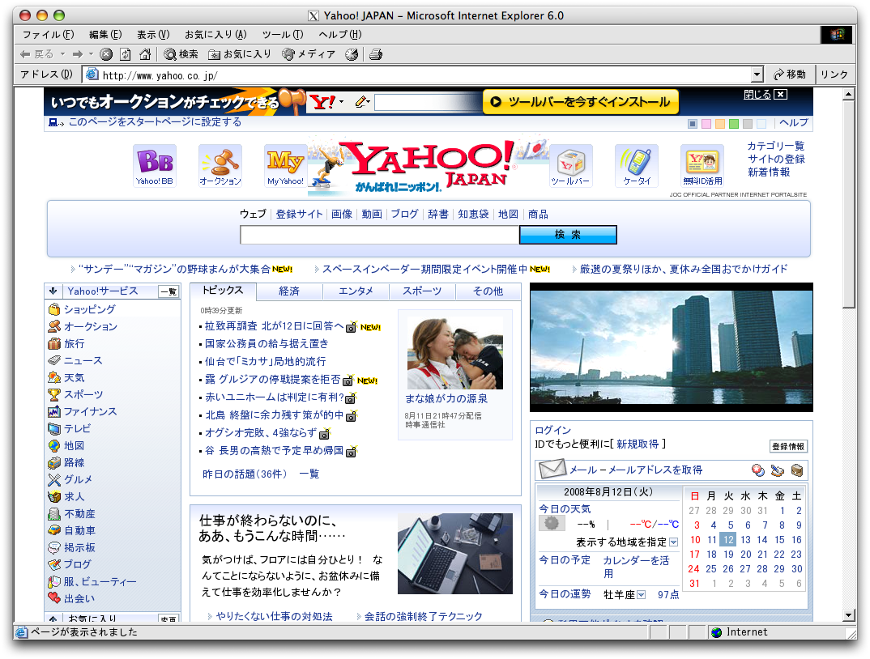Click the Gourmet (グルメ) fork-knife icon
Image resolution: width=870 pixels, height=659 pixels.
(x=53, y=480)
